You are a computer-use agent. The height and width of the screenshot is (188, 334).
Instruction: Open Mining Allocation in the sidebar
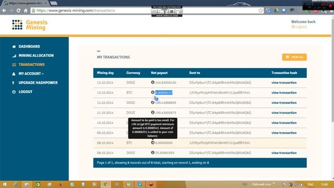point(36,55)
